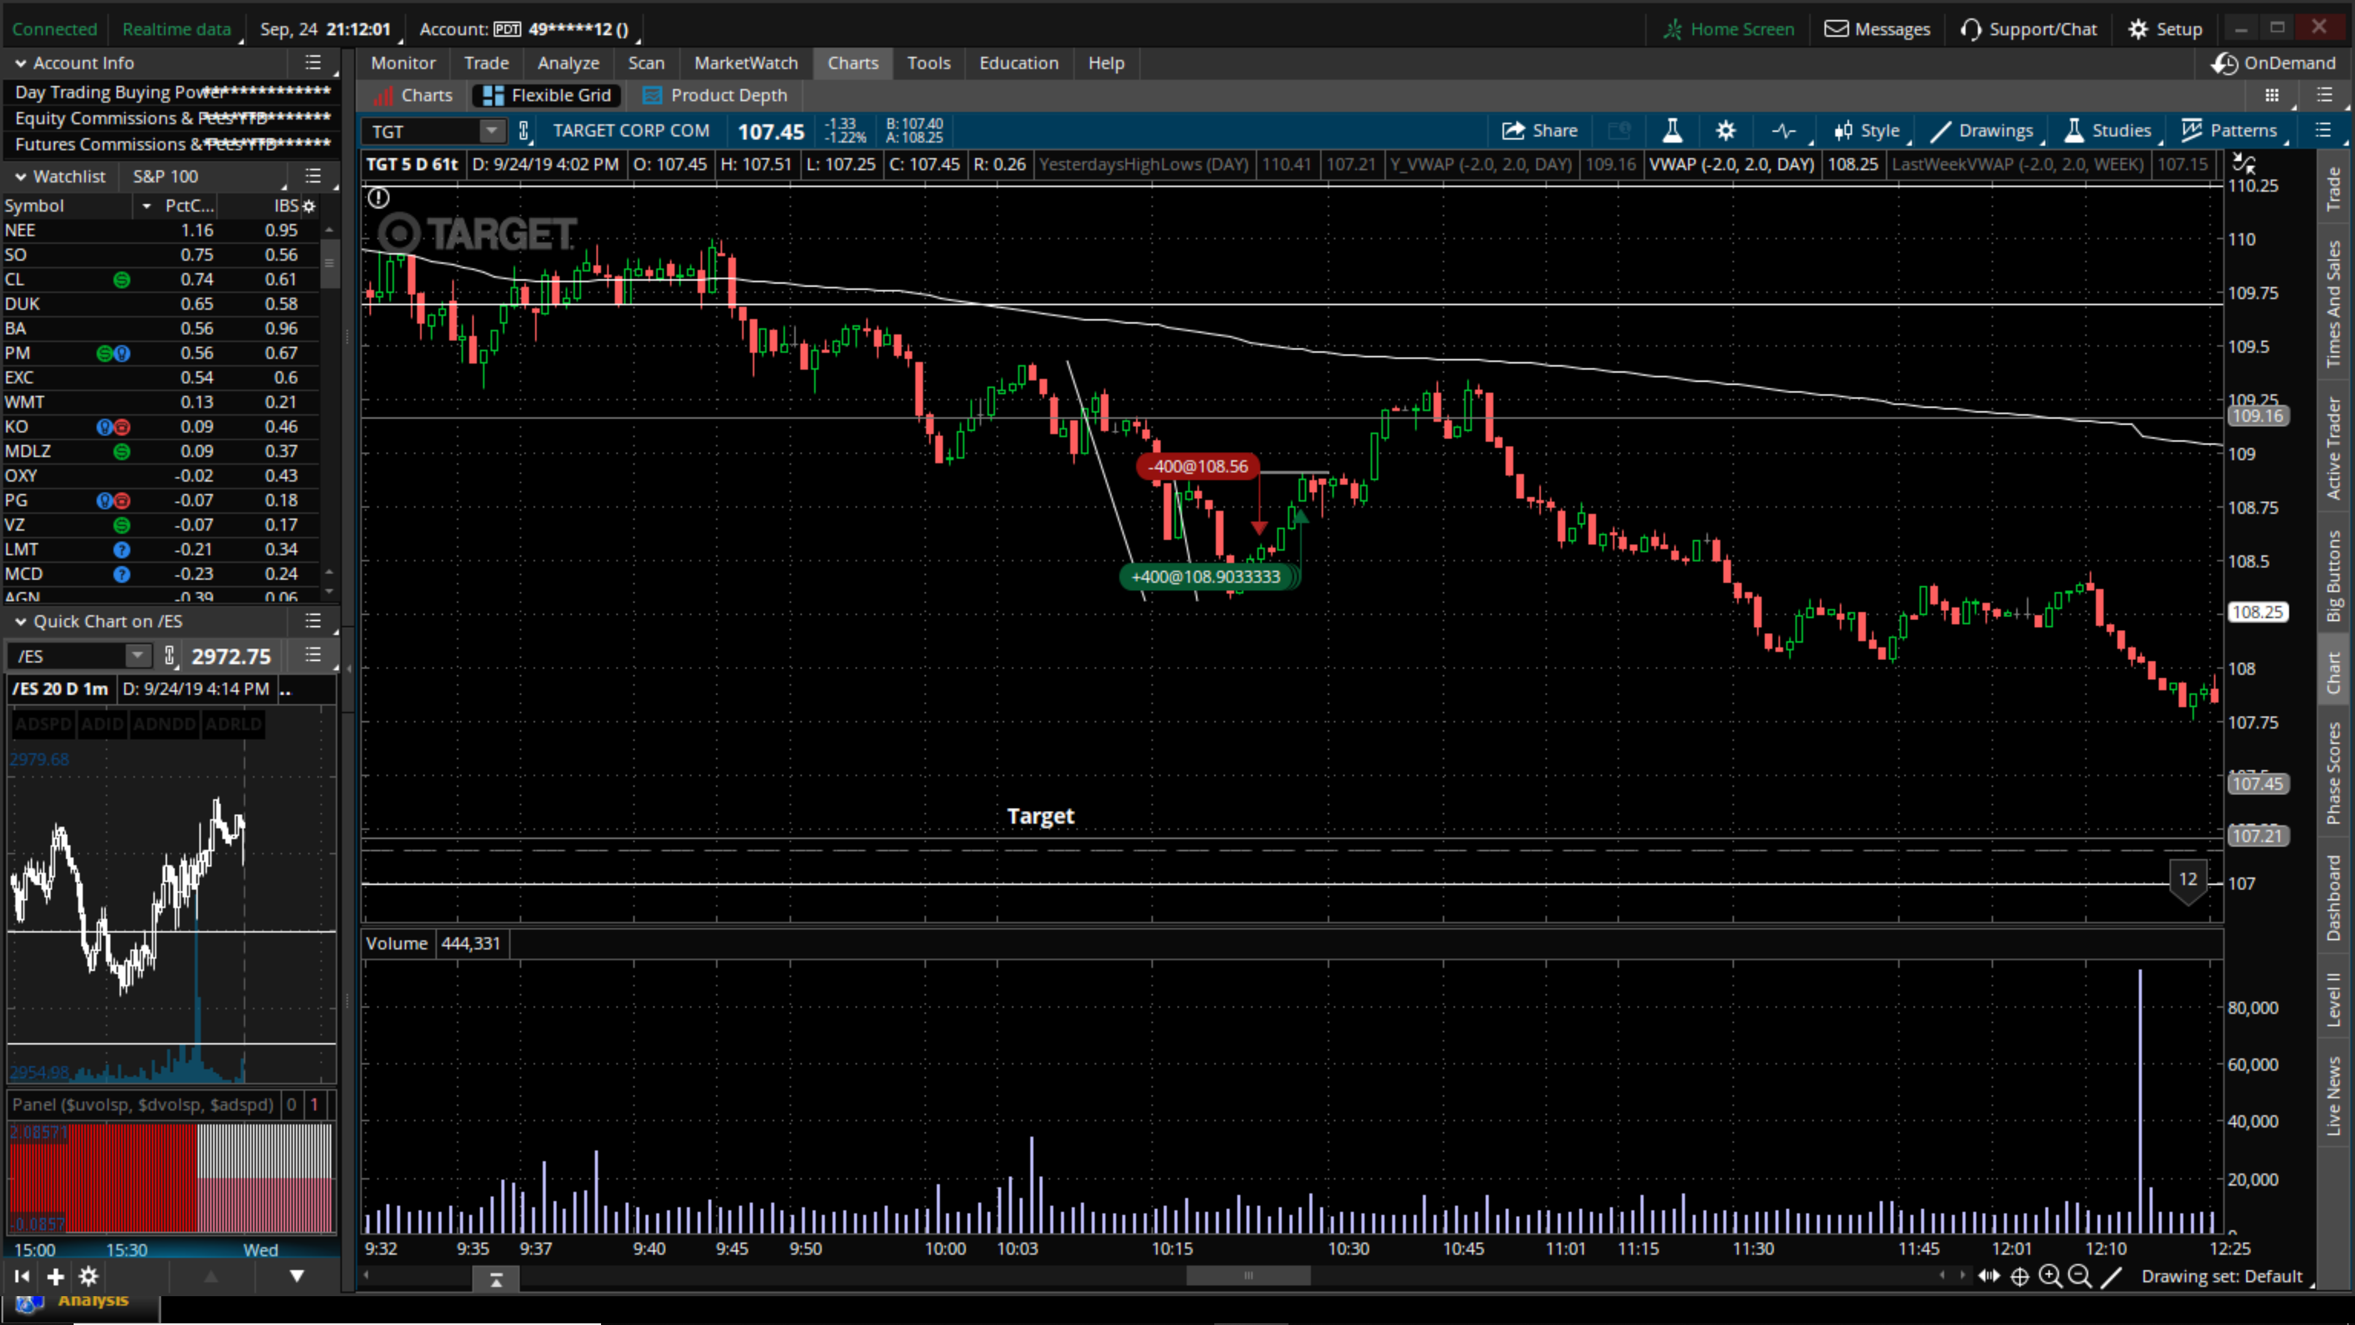Screen dimensions: 2355x1325
Task: Click the sidebar scroll down triangle
Action: coord(296,1277)
